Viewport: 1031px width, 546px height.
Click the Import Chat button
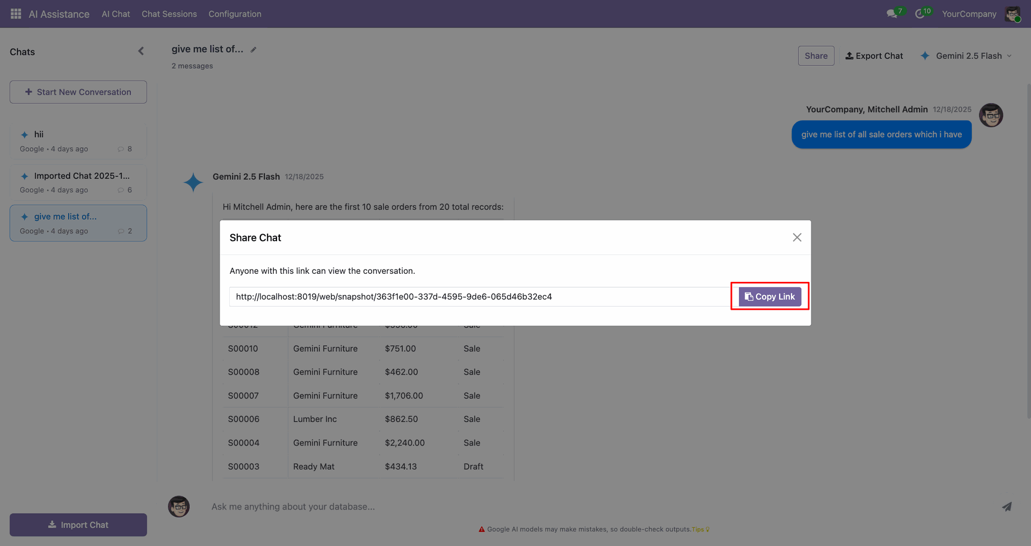tap(78, 525)
